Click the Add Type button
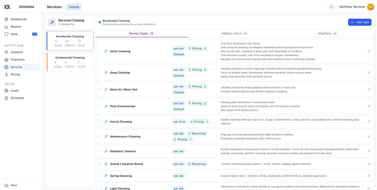377x190 pixels. 360,22
